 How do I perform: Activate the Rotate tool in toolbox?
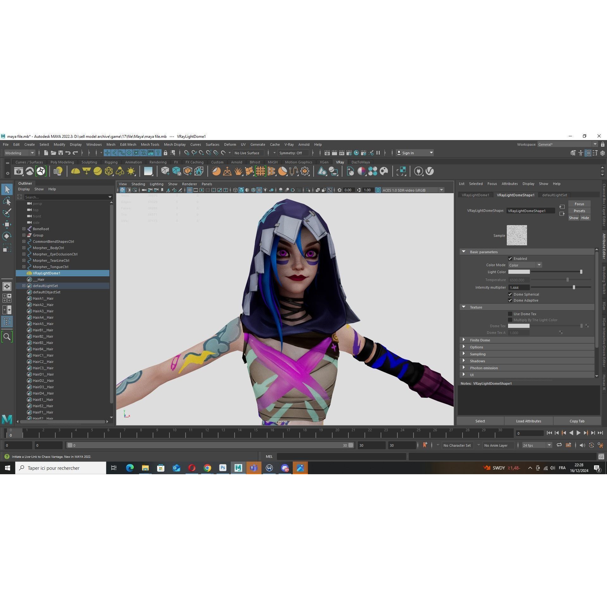click(7, 236)
